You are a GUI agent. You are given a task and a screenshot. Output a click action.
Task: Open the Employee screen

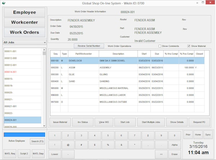pyautogui.click(x=24, y=12)
